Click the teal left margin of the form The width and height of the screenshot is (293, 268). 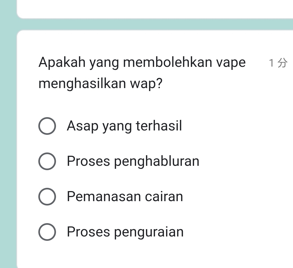[x=8, y=136]
